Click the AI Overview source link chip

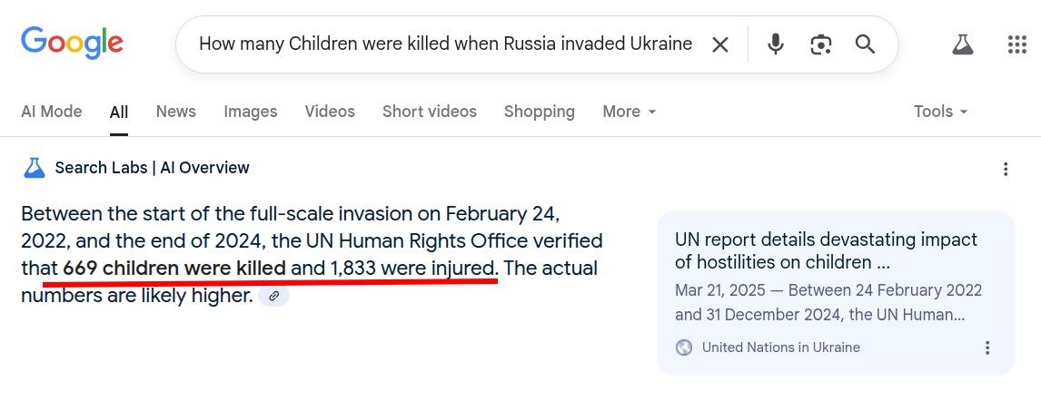tap(273, 296)
